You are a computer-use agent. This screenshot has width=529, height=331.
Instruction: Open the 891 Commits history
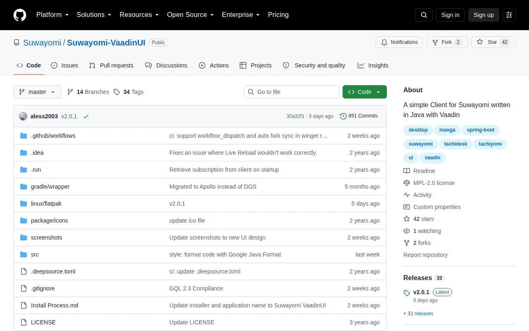(359, 116)
